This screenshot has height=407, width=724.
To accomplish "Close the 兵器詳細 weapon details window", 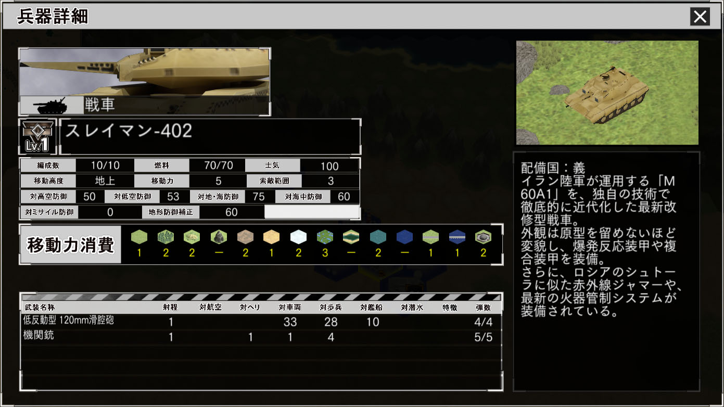I will pos(700,17).
